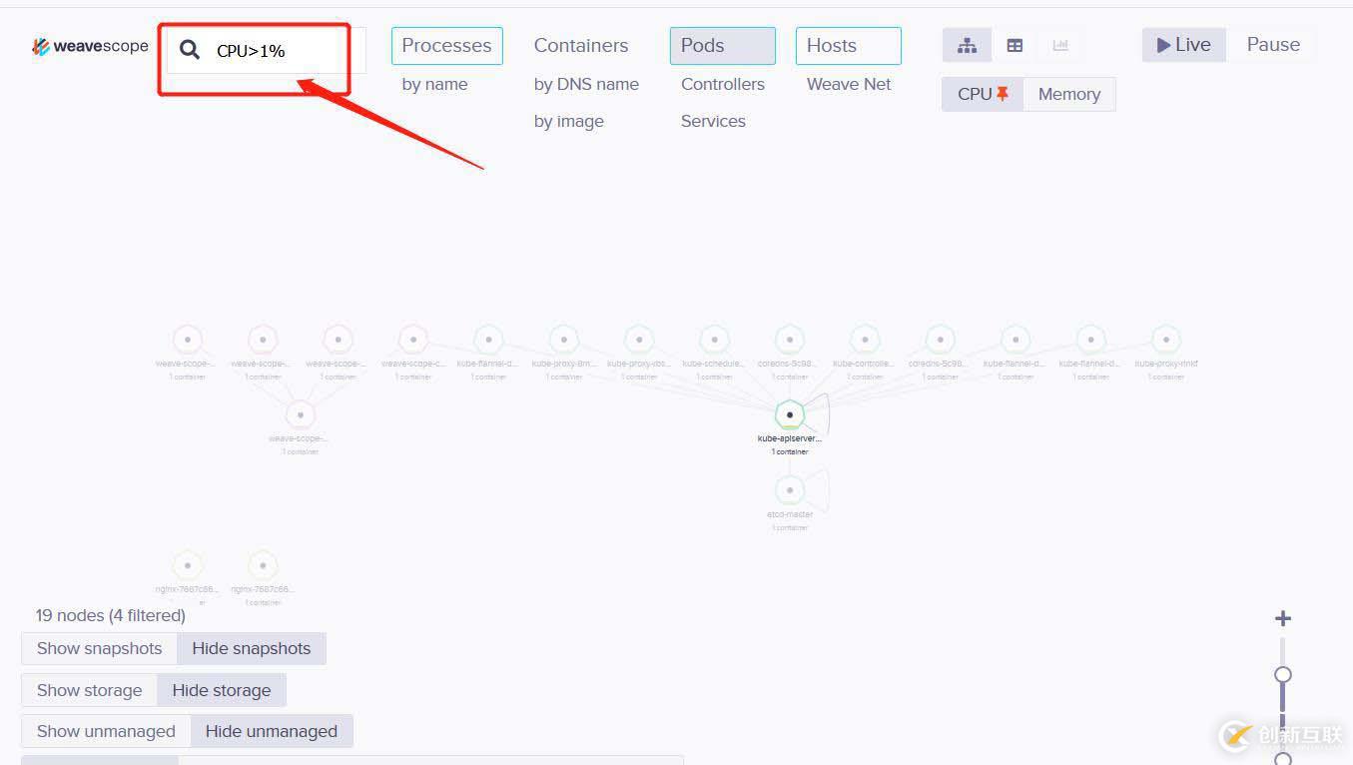Viewport: 1353px width, 765px height.
Task: Click the zoom in plus icon
Action: tap(1283, 619)
